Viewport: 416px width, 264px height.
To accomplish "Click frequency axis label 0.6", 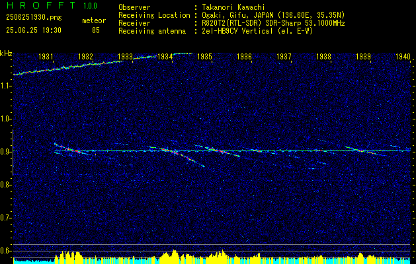I will tap(6, 251).
